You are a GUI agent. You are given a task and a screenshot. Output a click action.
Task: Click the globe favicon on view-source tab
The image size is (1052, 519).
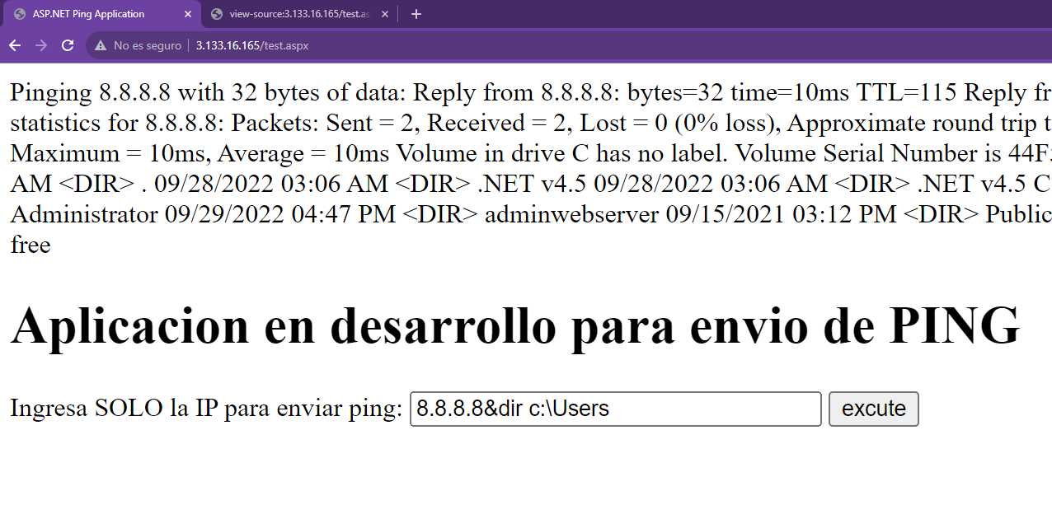(217, 14)
